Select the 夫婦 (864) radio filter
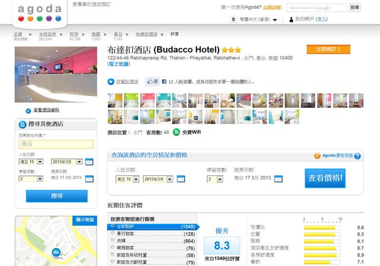The height and width of the screenshot is (266, 380). click(112, 240)
